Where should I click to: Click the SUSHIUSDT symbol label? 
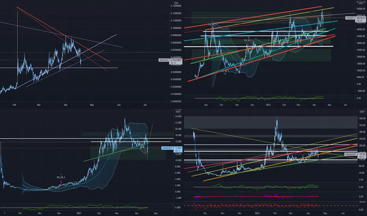pyautogui.click(x=167, y=148)
